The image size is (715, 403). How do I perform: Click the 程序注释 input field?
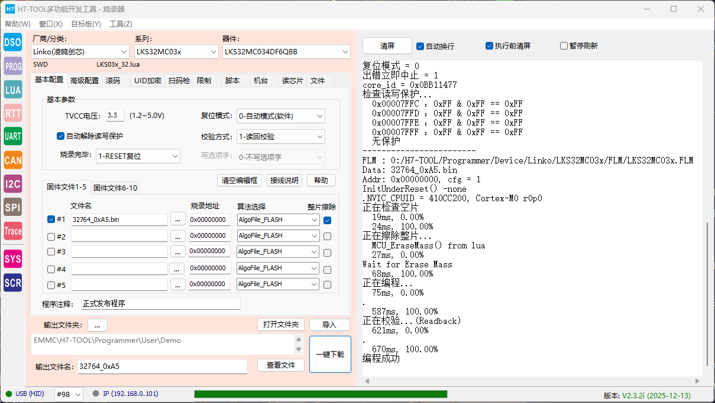coord(161,304)
